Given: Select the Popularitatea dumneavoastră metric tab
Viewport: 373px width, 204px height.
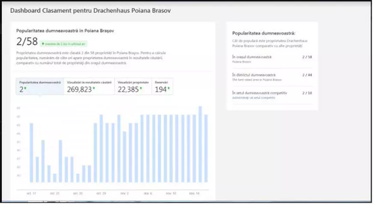Looking at the screenshot, I should click(x=40, y=86).
